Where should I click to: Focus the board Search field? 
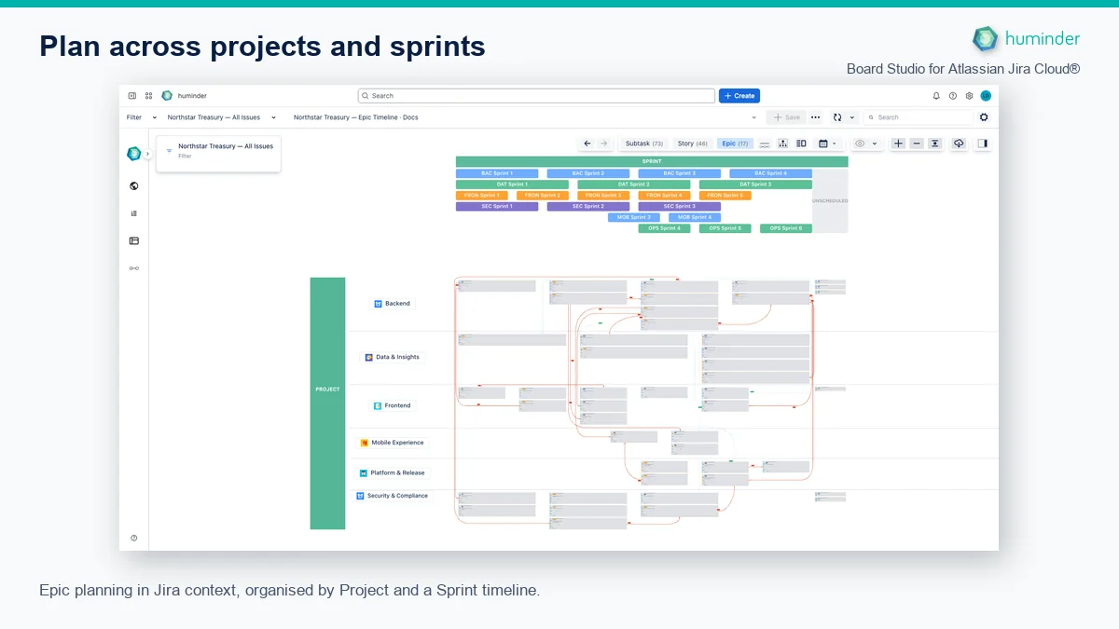coord(918,117)
